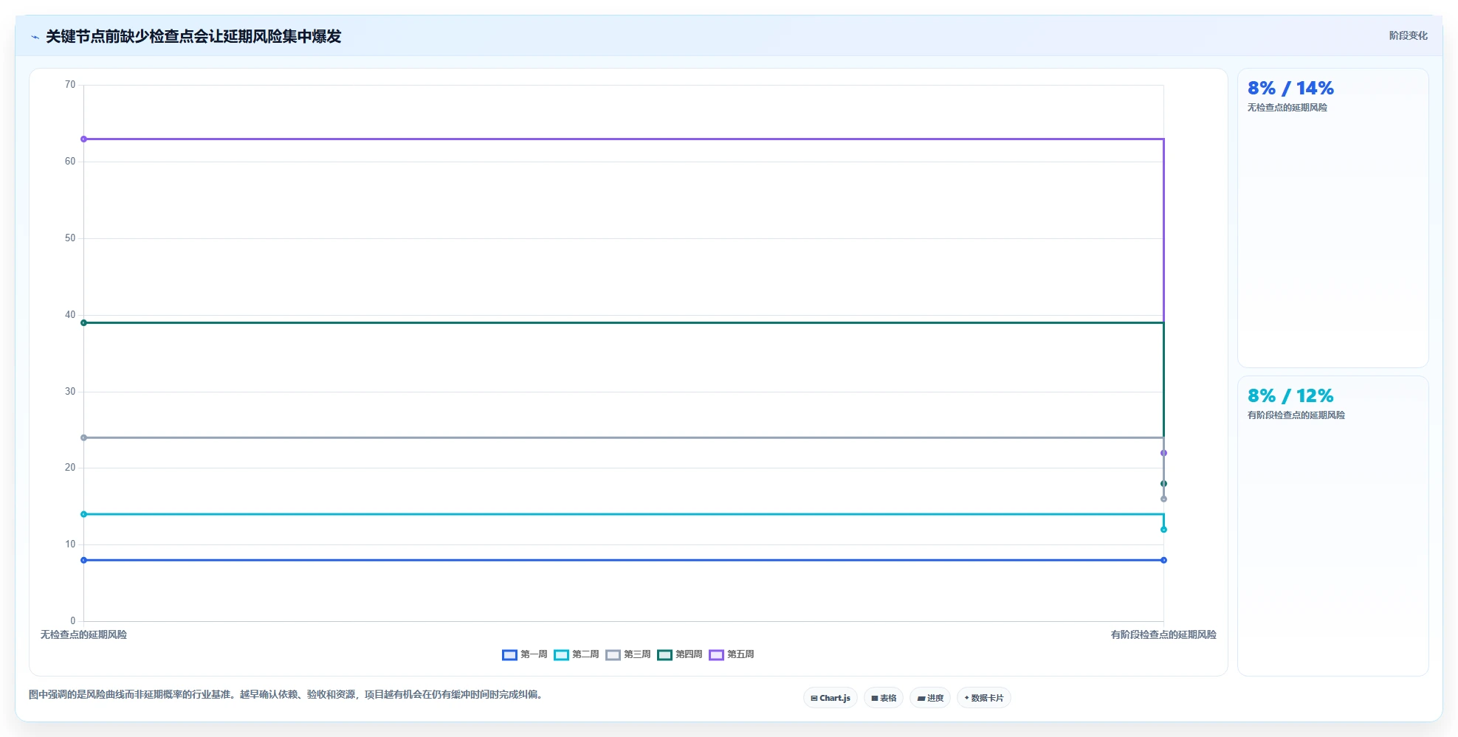Open the 数据卡片 chip
This screenshot has width=1458, height=737.
point(984,698)
